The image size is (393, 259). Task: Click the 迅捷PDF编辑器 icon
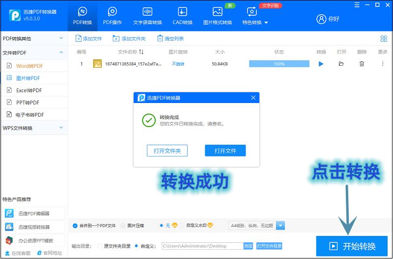9,213
